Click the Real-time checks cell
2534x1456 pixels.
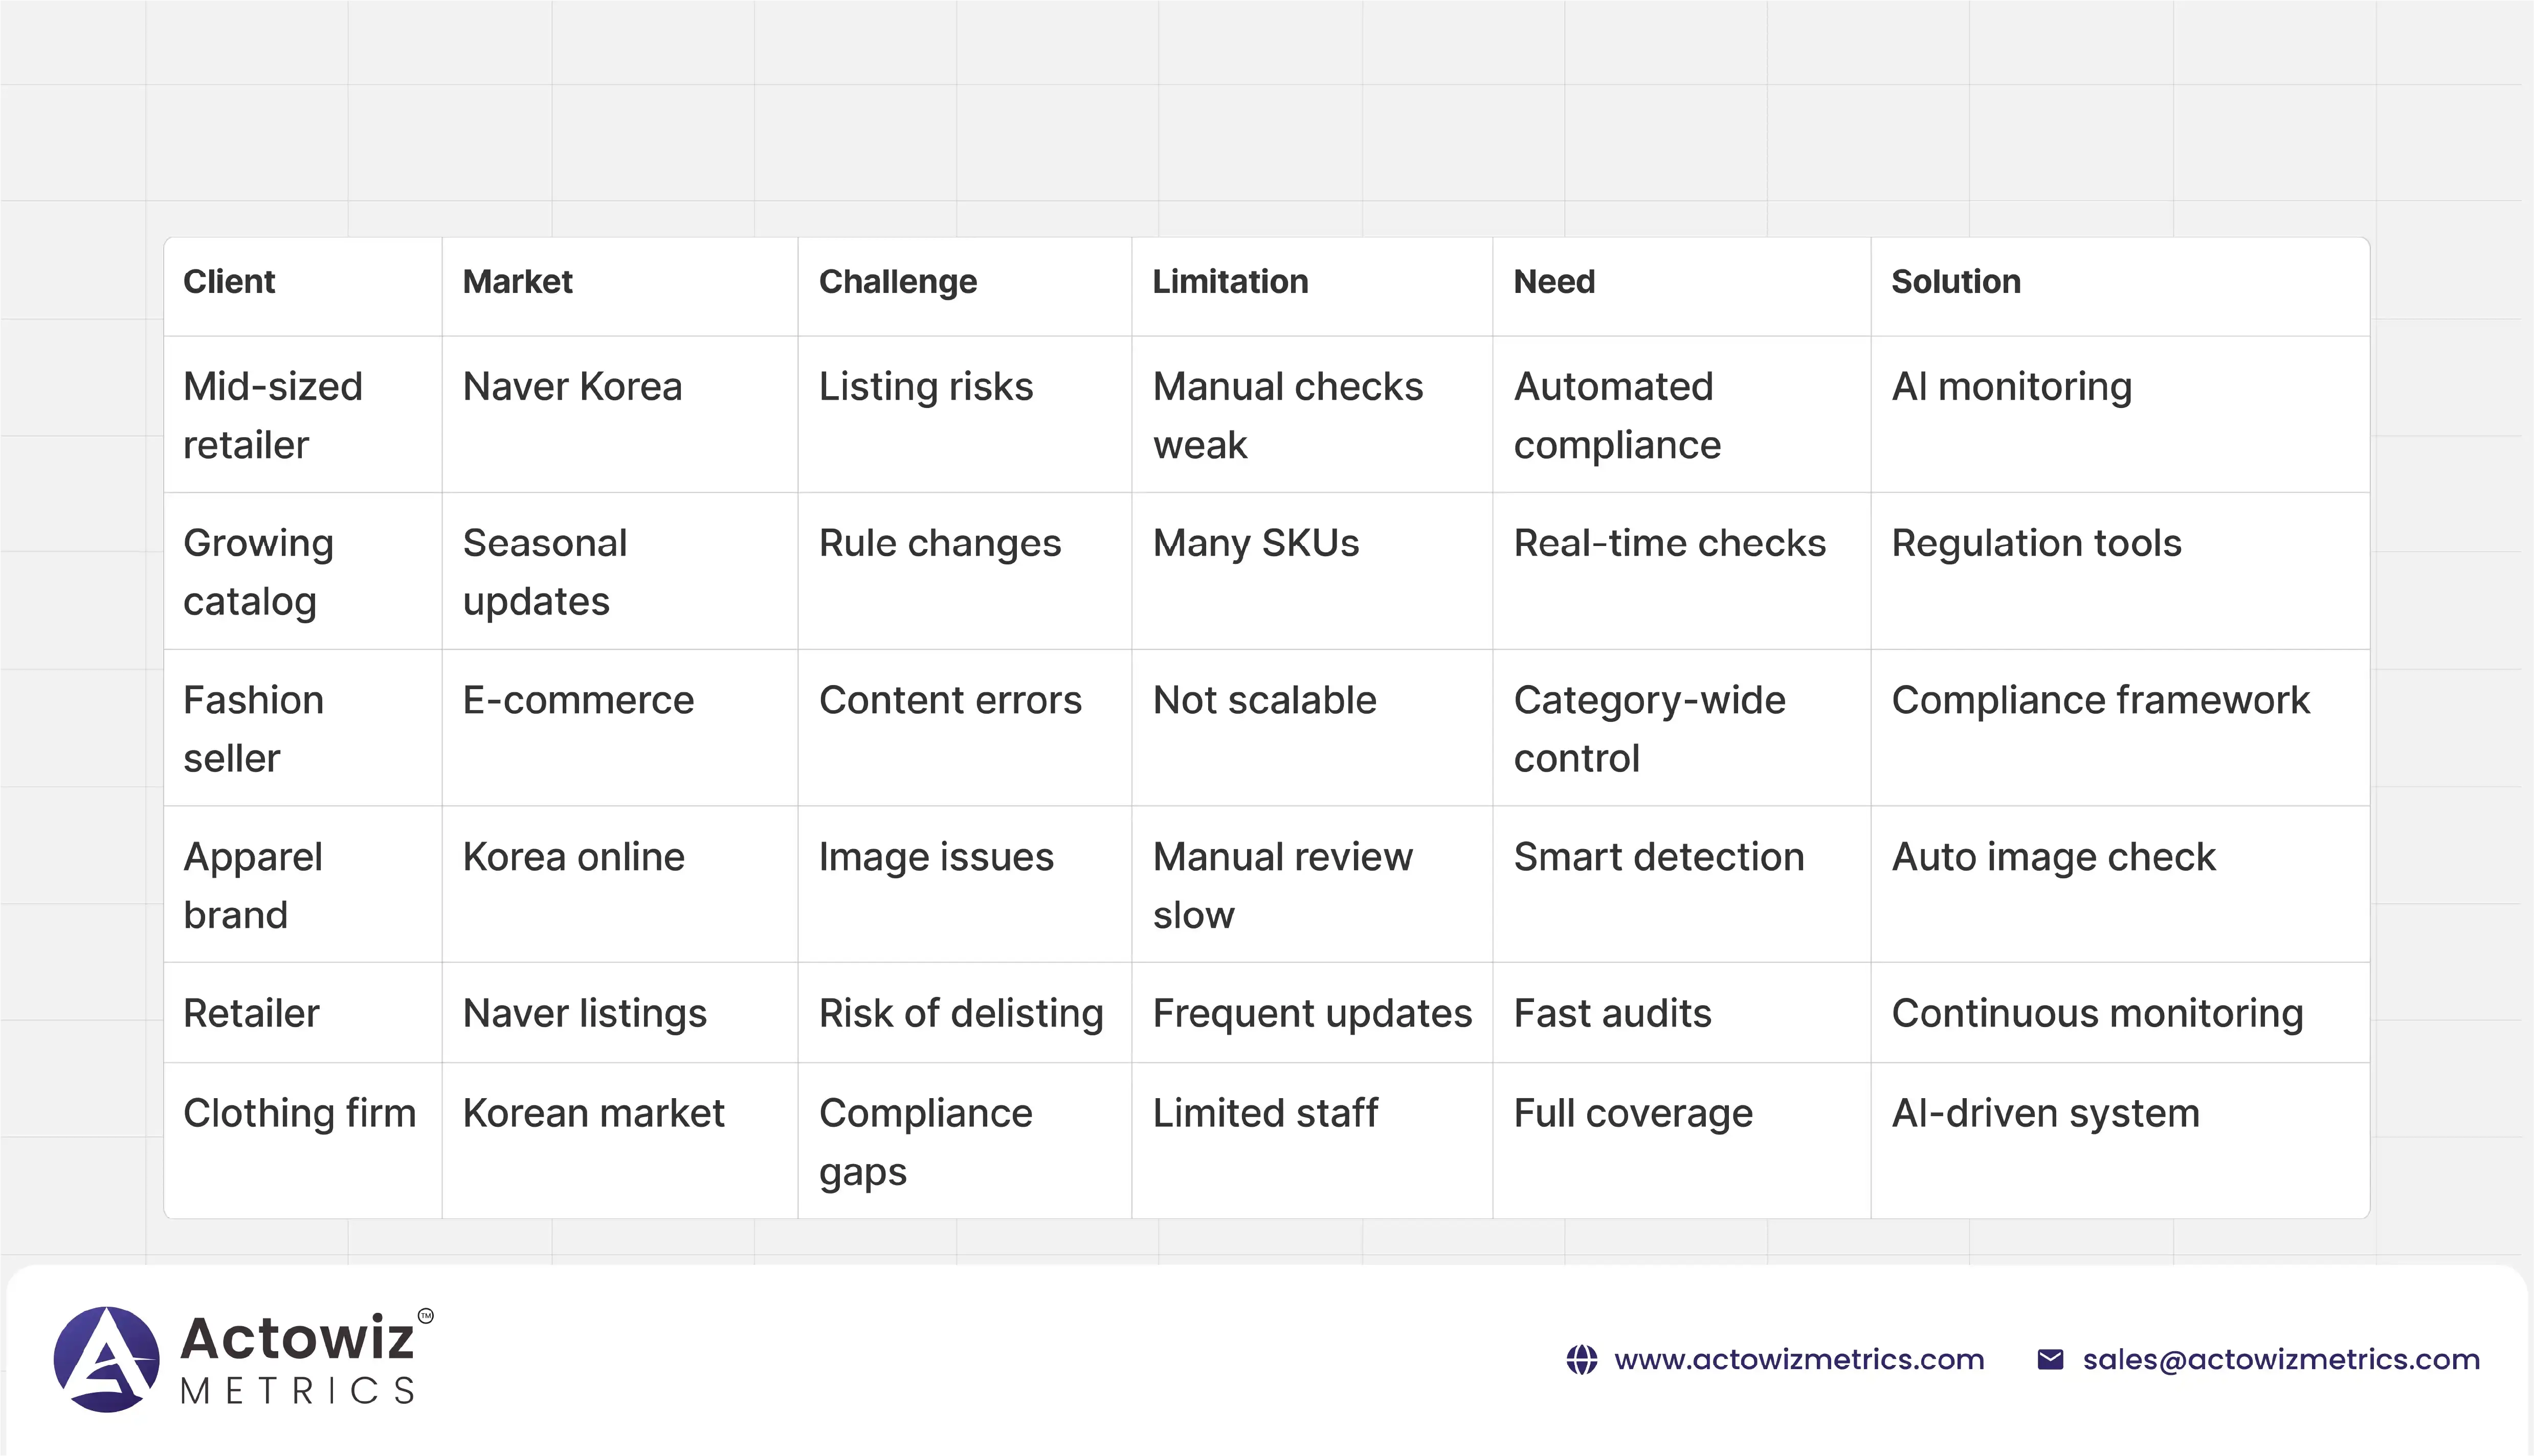[x=1669, y=543]
